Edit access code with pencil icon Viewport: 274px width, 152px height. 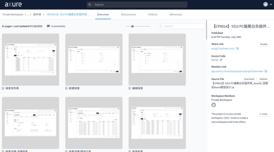click(221, 60)
